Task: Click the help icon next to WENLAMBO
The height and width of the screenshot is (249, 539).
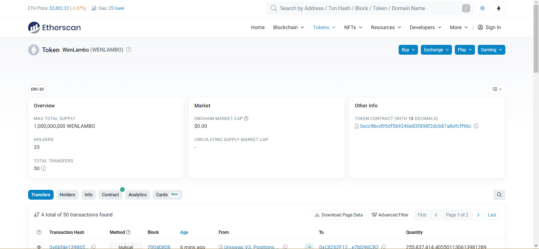Action: pyautogui.click(x=129, y=50)
